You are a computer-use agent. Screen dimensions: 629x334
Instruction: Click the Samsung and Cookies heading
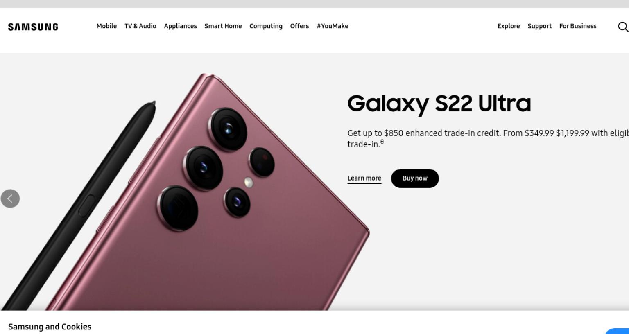(50, 327)
